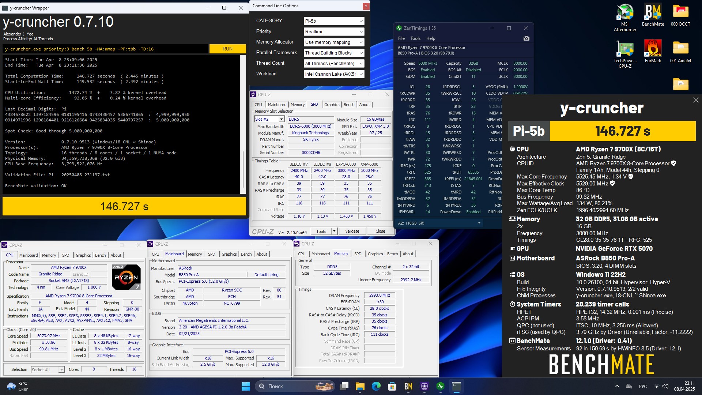Click the y-cruncher command line input field
Screen dimensions: 702x395
(x=106, y=49)
